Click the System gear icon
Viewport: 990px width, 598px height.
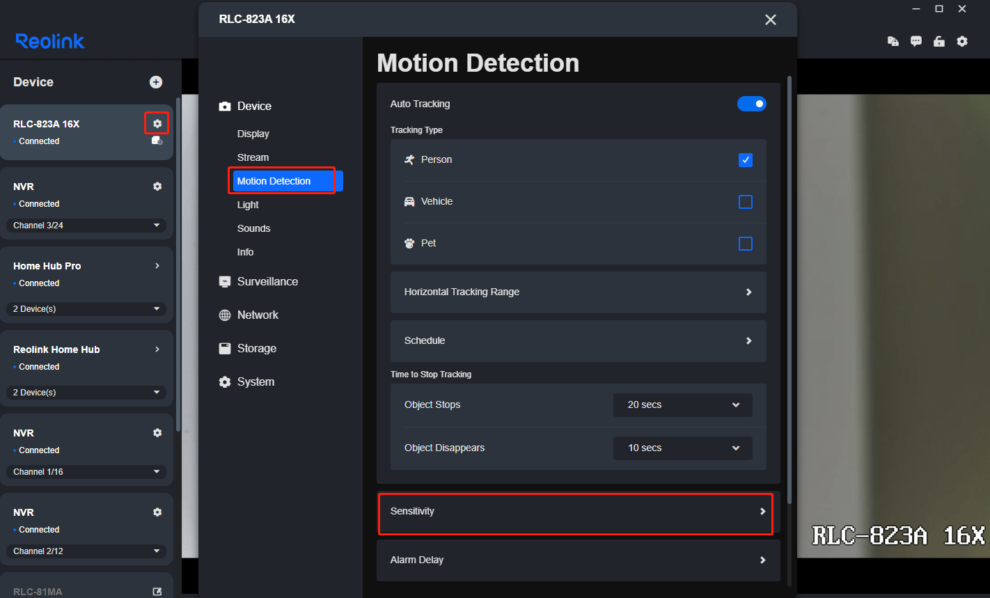tap(225, 382)
